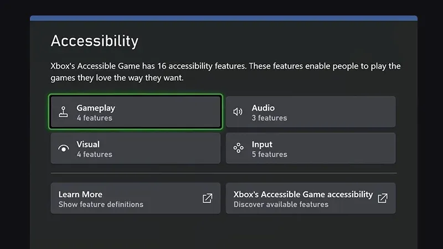Click the controller buttons icon on Input tile
The height and width of the screenshot is (249, 443).
coord(238,148)
